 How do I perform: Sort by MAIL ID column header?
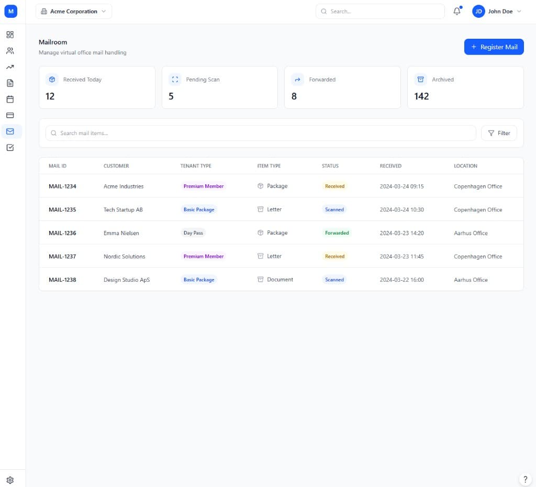click(x=58, y=166)
